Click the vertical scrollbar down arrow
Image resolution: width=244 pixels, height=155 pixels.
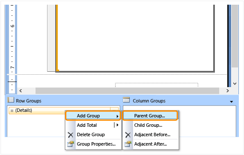point(235,84)
